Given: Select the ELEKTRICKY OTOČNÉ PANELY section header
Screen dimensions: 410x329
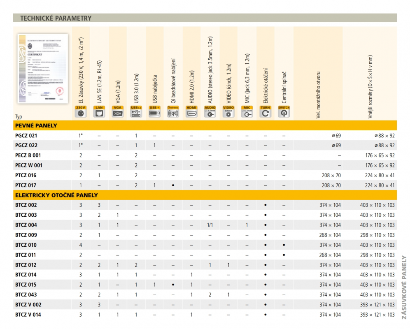Looking at the screenshot, I should coord(205,195).
